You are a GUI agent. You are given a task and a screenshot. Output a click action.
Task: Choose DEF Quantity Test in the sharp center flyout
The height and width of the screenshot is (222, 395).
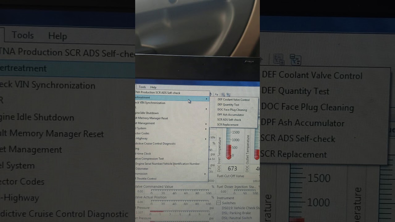pos(228,105)
